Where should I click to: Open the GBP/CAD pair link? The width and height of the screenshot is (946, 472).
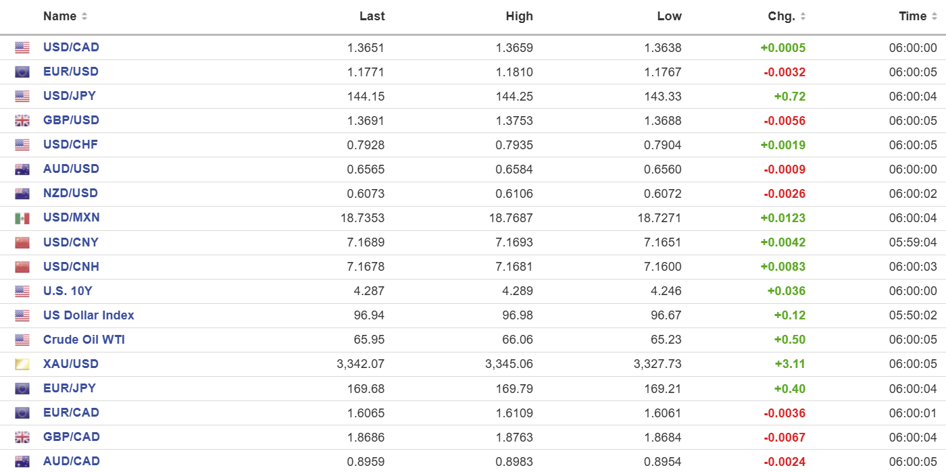72,437
